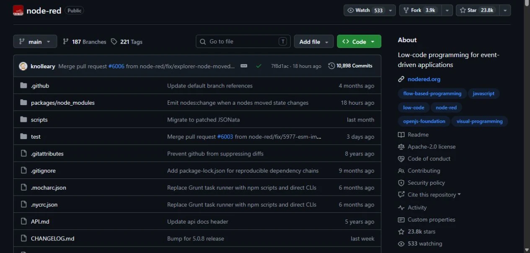Open the test folder
530x253 pixels.
[x=36, y=137]
